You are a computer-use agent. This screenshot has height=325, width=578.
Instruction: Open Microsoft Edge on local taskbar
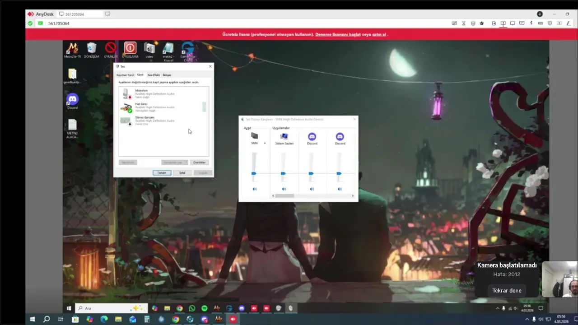point(104,319)
